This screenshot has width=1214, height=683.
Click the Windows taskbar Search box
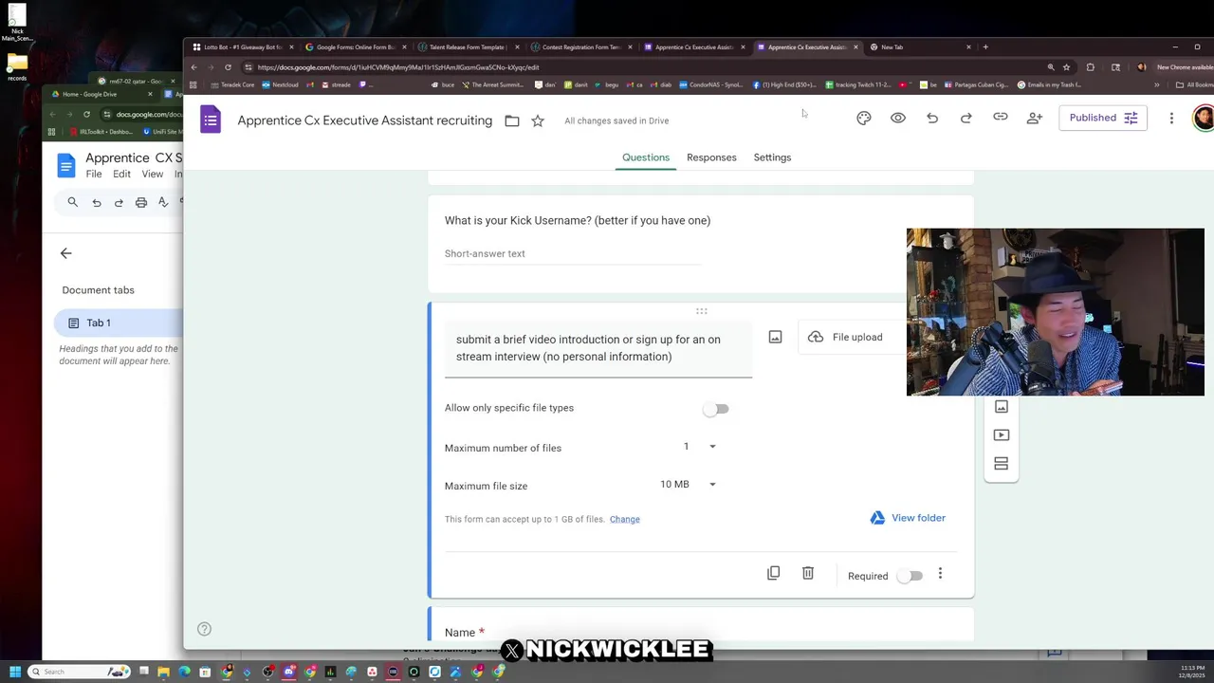pyautogui.click(x=78, y=672)
